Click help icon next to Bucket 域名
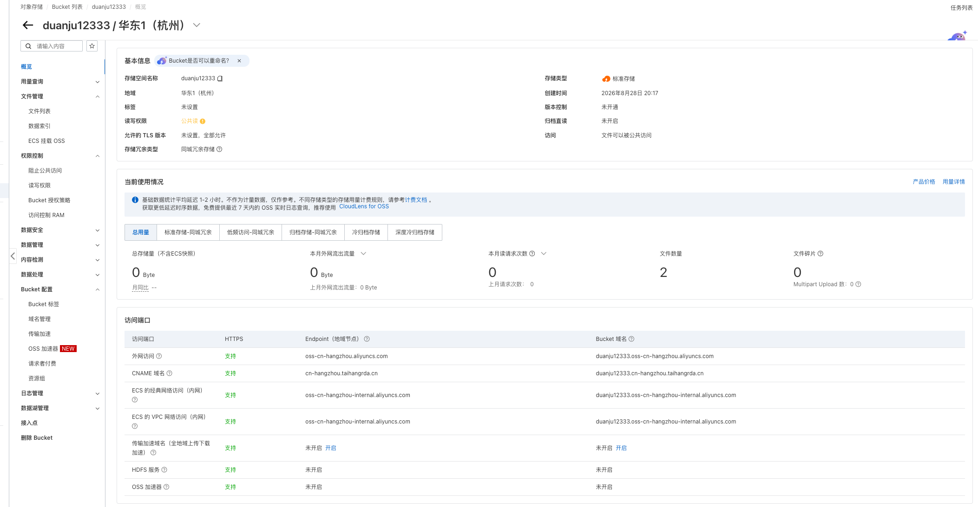978x507 pixels. (x=631, y=339)
